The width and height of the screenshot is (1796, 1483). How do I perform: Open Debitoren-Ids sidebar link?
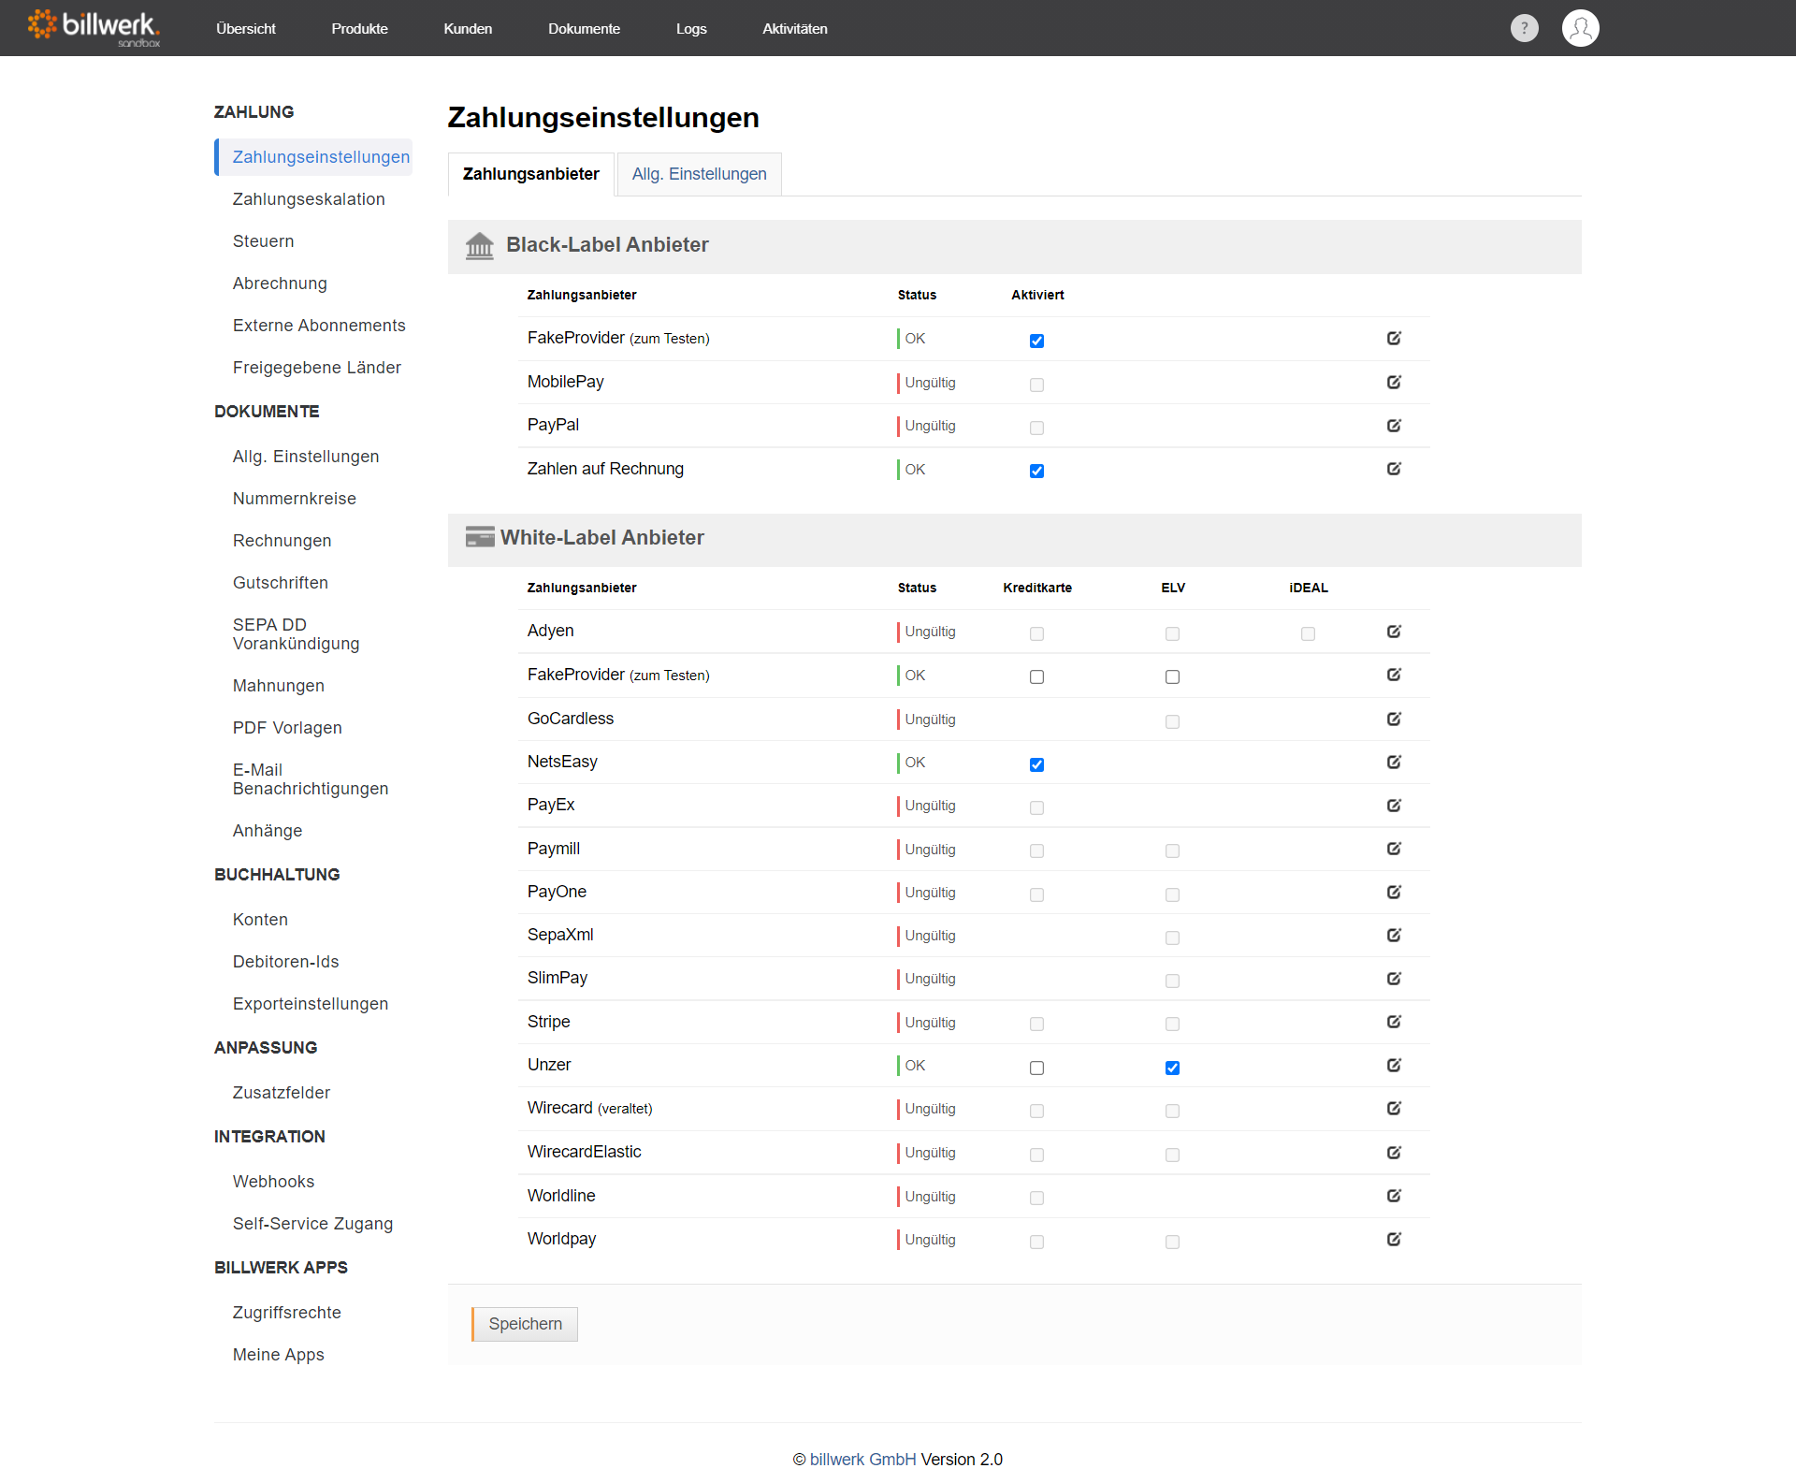tap(285, 962)
